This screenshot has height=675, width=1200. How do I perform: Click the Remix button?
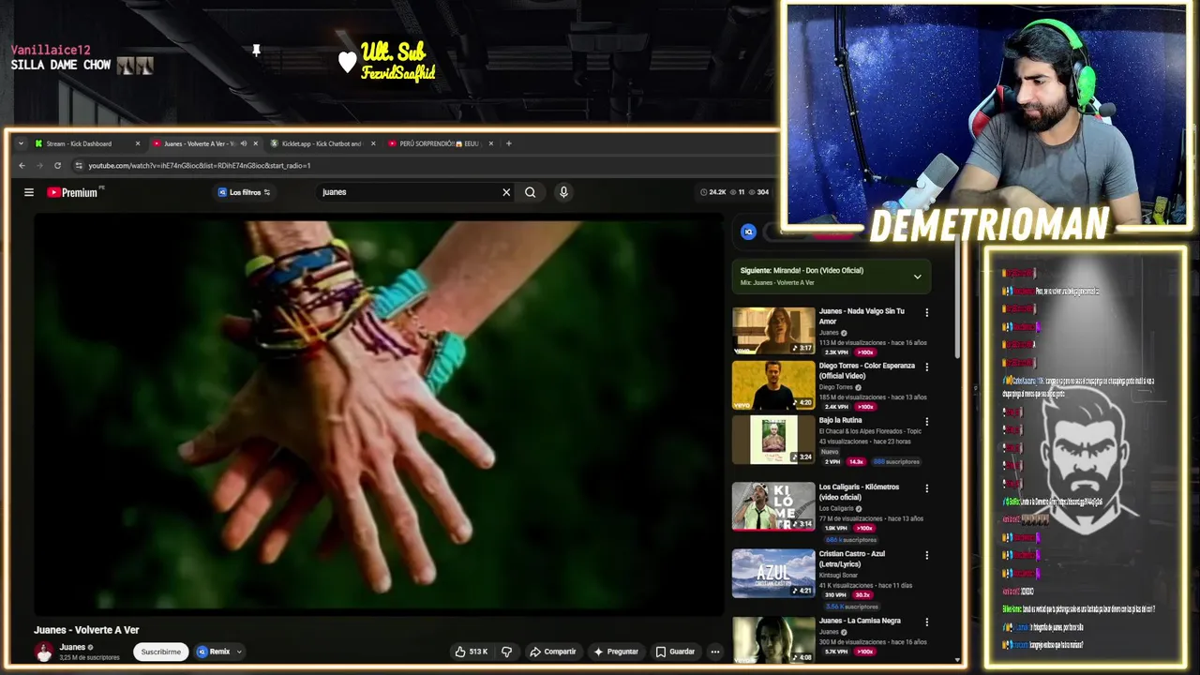pos(214,652)
